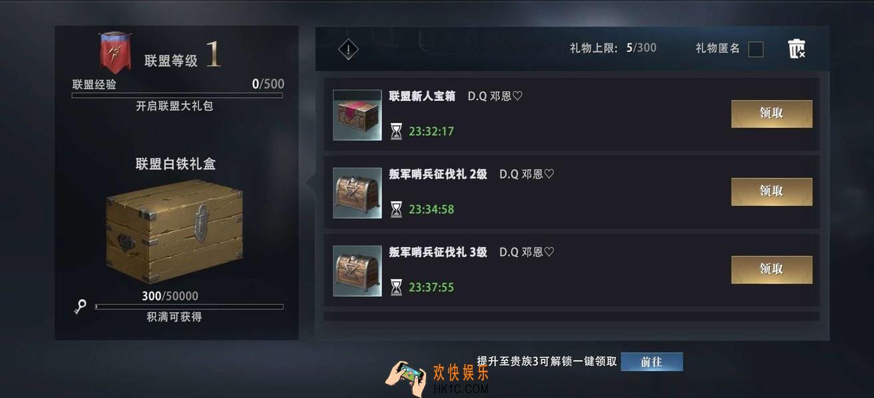
Task: Claim the 叛军哨兵征伐礼 3级 gift
Action: [771, 270]
